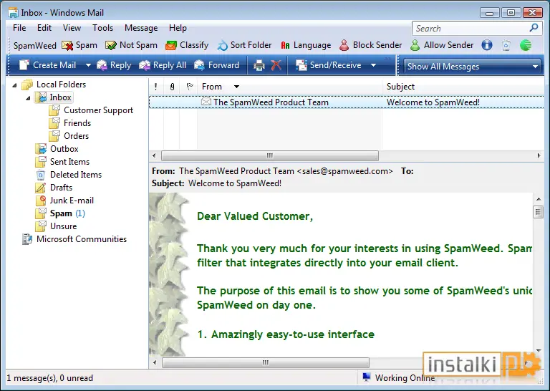550x391 pixels.
Task: Click the Not Spam button
Action: (x=131, y=45)
